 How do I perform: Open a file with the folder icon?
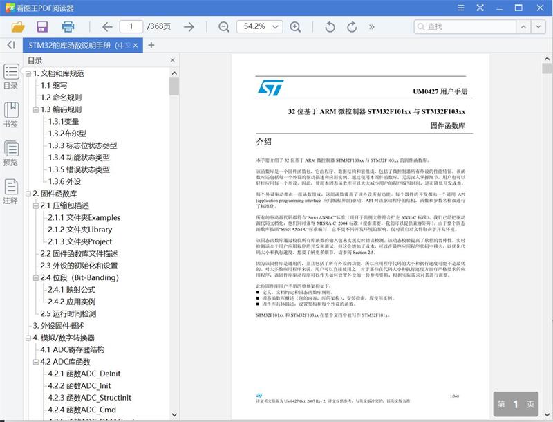18,27
